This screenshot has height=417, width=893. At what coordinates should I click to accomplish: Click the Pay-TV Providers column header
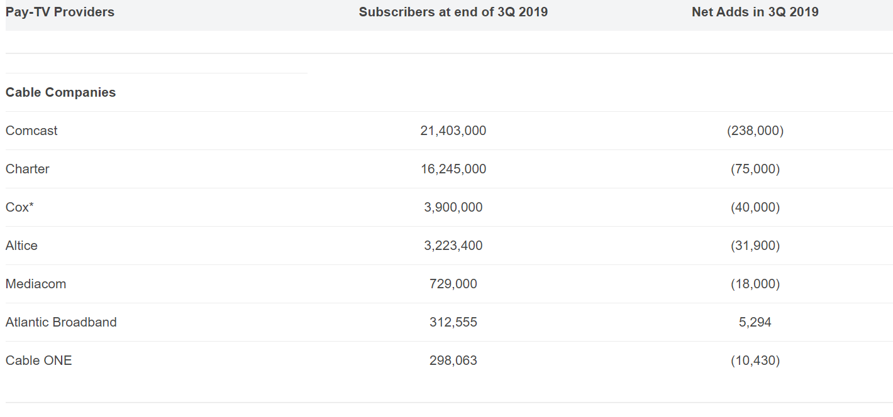pos(60,12)
